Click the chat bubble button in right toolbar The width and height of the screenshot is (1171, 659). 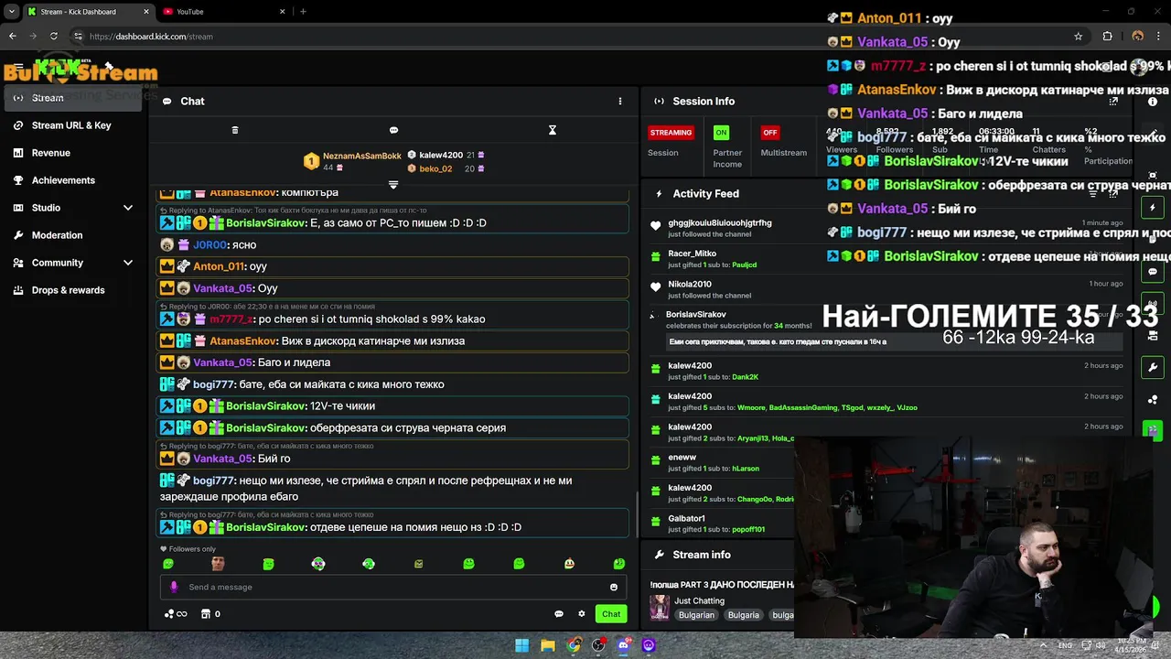pos(1153,272)
